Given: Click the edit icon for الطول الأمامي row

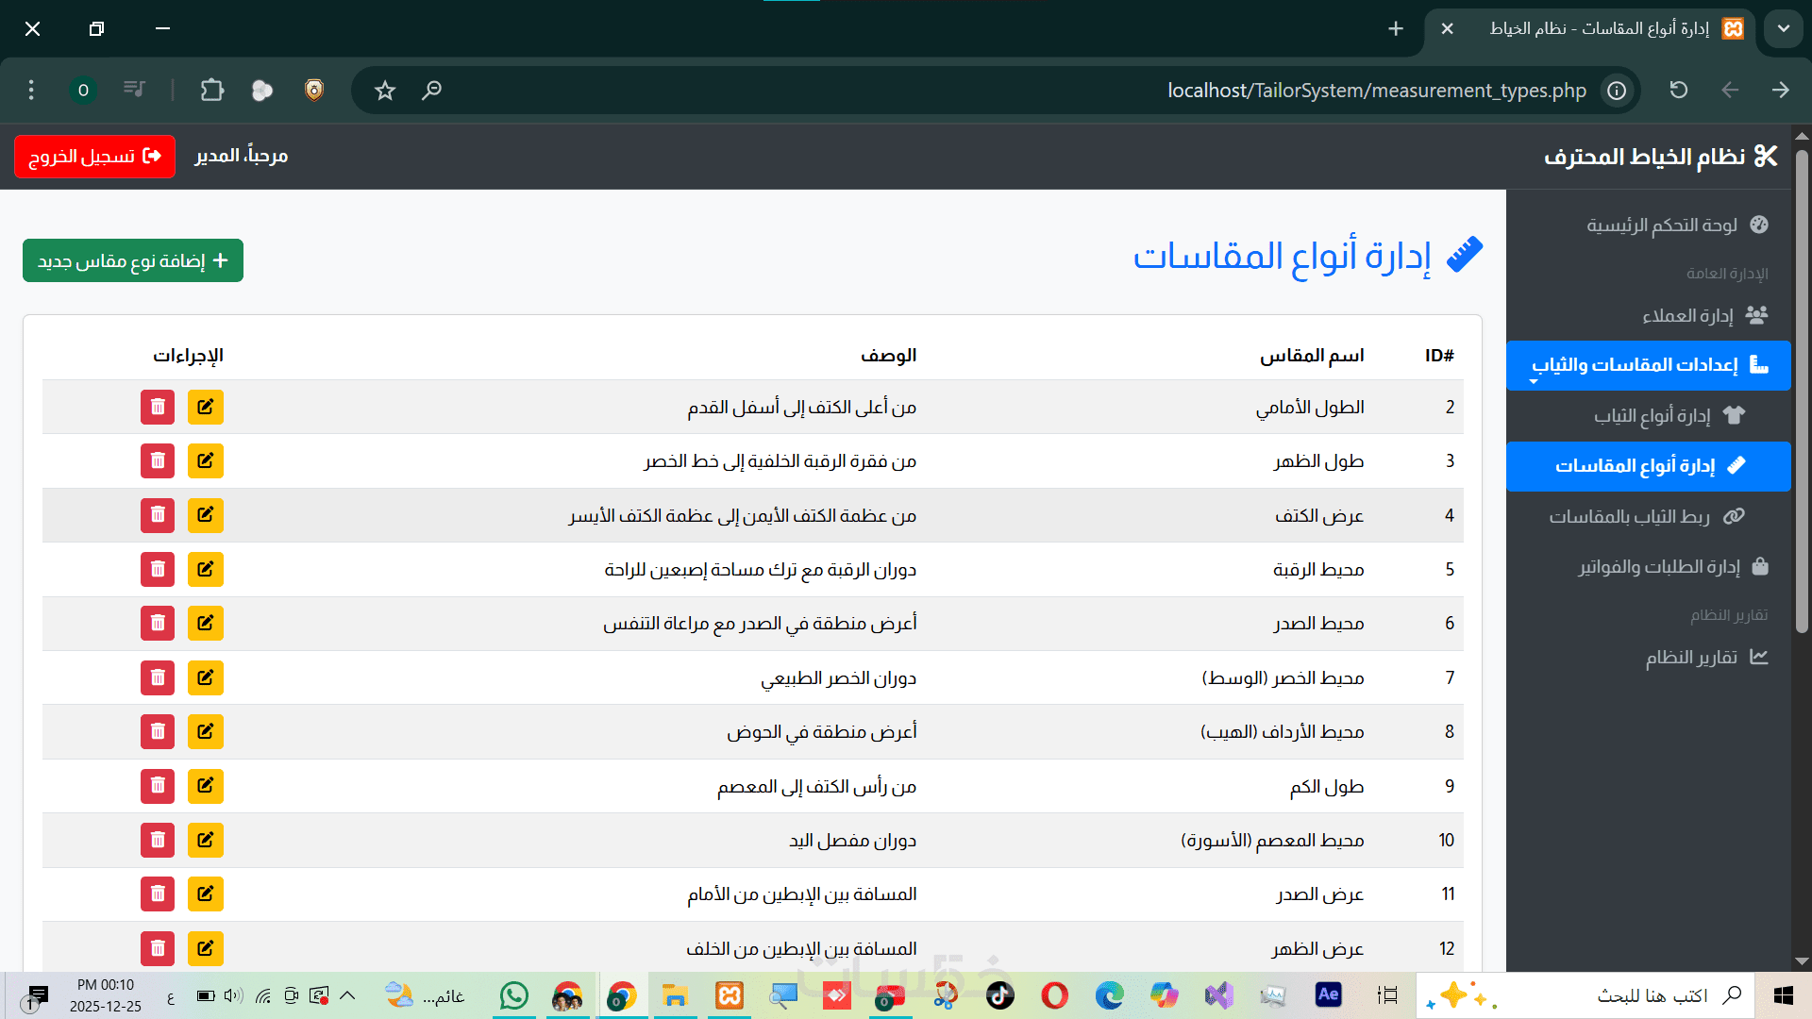Looking at the screenshot, I should click(205, 407).
